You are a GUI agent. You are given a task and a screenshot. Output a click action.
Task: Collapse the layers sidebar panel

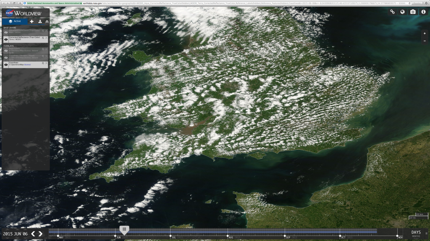click(x=47, y=21)
